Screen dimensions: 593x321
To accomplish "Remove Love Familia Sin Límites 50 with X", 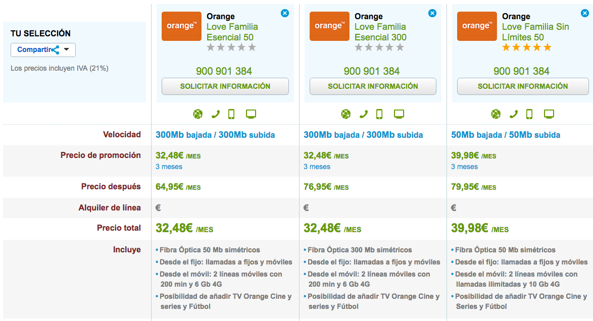I will point(580,13).
